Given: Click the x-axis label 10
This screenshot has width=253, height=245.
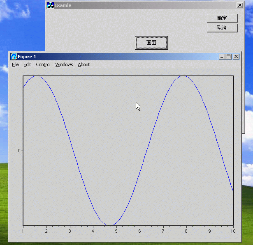Looking at the screenshot, I should click(233, 231).
